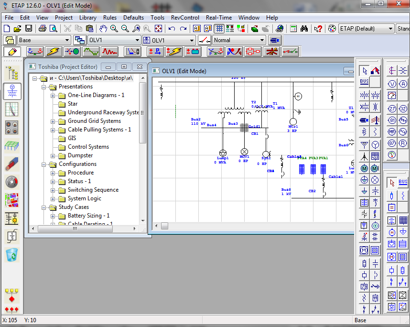Collapse the Presentations tree node
Image resolution: width=410 pixels, height=327 pixels.
point(43,87)
